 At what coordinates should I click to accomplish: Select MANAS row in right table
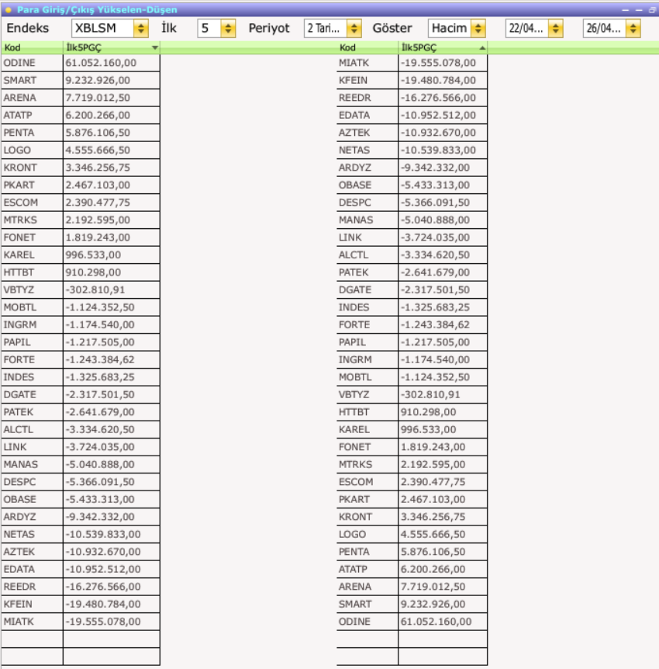[412, 220]
